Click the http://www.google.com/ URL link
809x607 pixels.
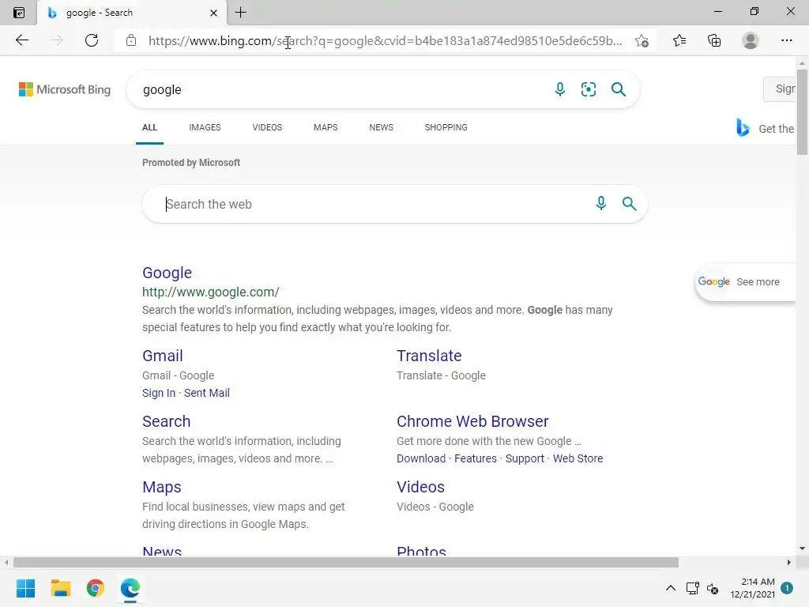tap(210, 292)
